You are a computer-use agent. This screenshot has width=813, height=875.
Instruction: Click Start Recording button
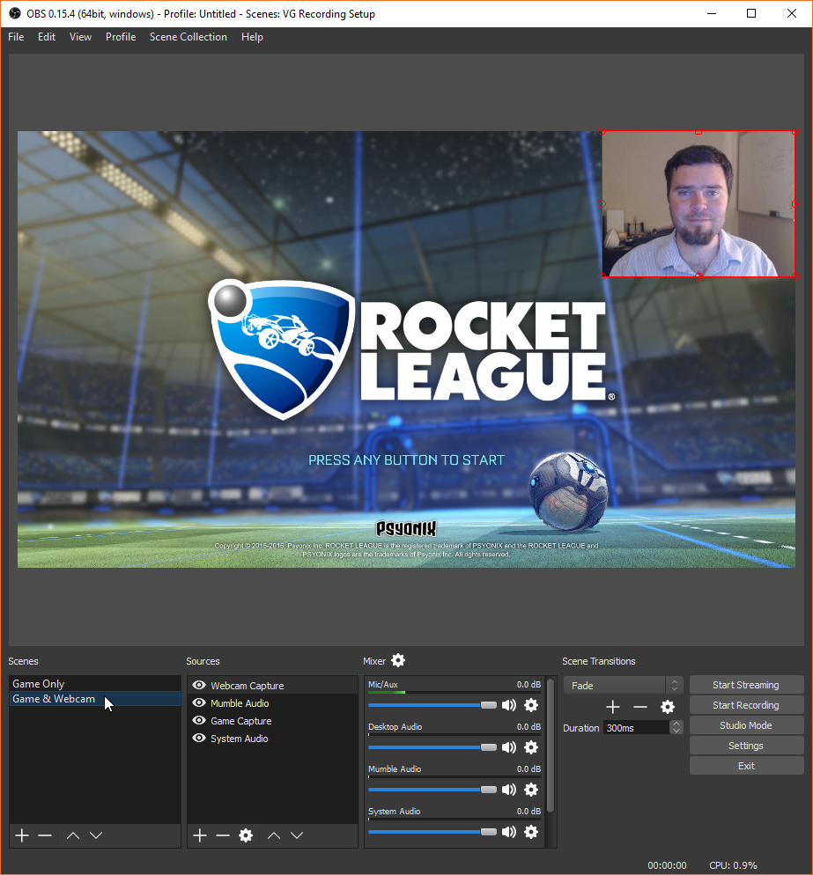tap(746, 705)
